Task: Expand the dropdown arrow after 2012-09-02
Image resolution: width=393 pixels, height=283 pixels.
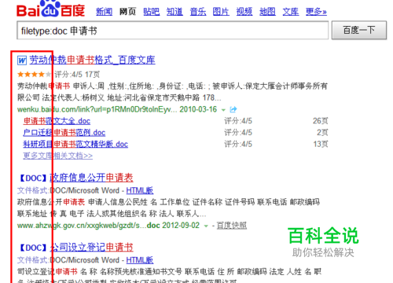Action: (206, 226)
